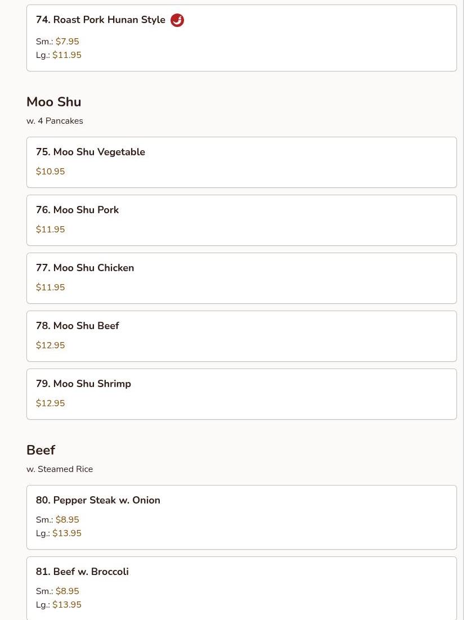475x620 pixels.
Task: Click the Sm. $8.95 Pepper Steak price
Action: coord(57,519)
